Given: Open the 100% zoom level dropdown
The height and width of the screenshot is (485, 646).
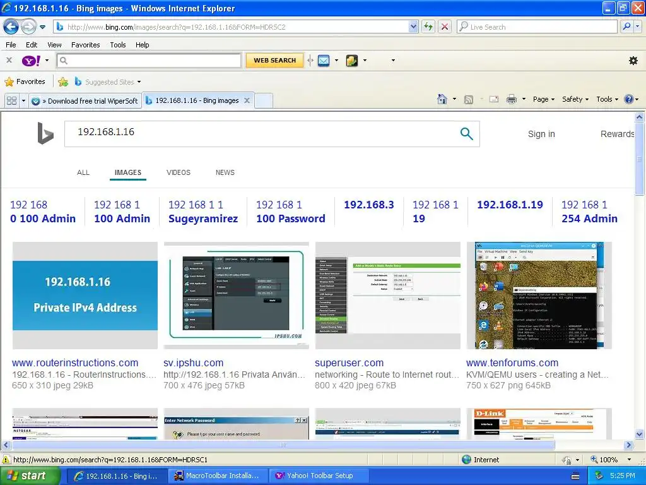Looking at the screenshot, I should pyautogui.click(x=629, y=460).
